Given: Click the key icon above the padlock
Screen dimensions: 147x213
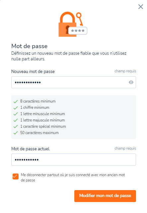Looking at the screenshot, I should (x=80, y=19).
